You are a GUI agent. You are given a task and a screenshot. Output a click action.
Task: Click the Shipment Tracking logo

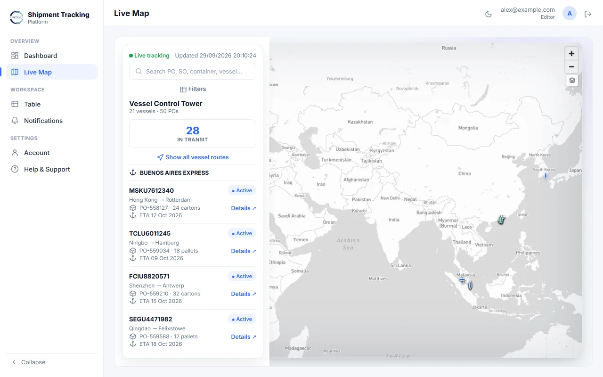pos(16,18)
